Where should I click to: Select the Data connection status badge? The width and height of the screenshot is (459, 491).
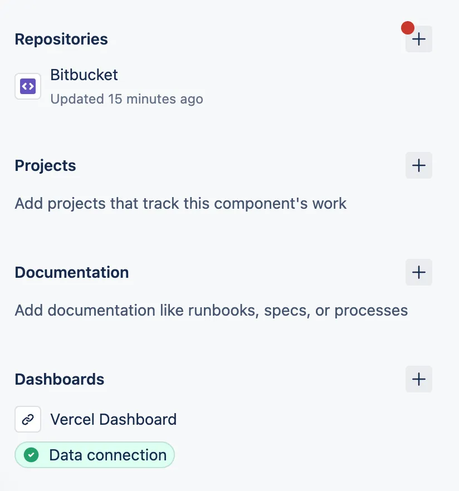click(x=94, y=455)
